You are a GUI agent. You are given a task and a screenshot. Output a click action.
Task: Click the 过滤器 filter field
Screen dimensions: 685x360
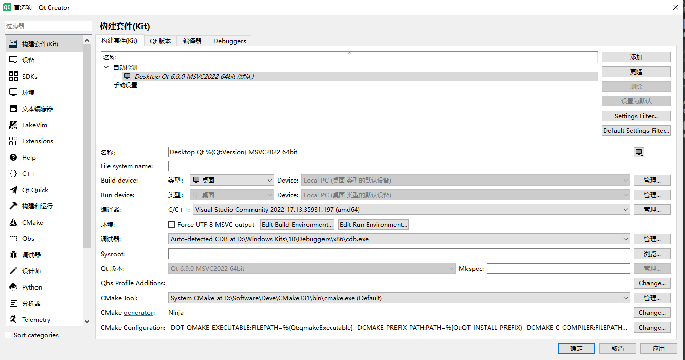click(x=48, y=26)
